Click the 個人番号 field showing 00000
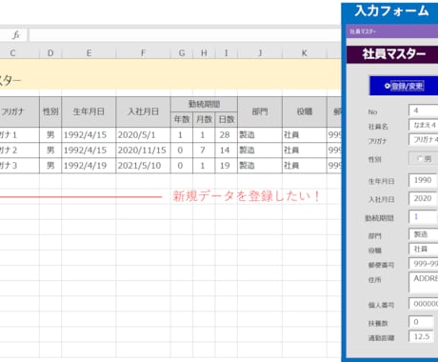Viewport: 438px width, 362px height. pyautogui.click(x=424, y=304)
